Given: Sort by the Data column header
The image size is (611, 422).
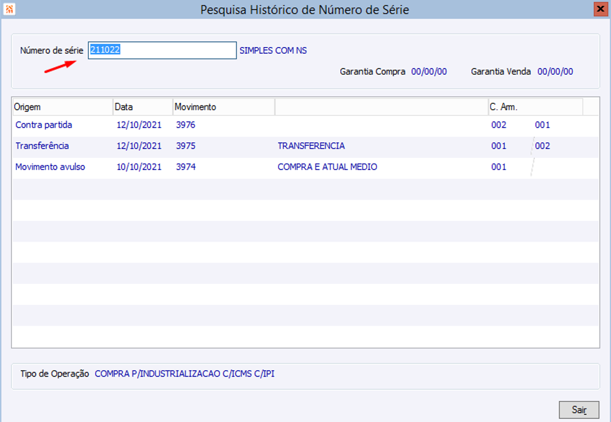Looking at the screenshot, I should [x=142, y=107].
